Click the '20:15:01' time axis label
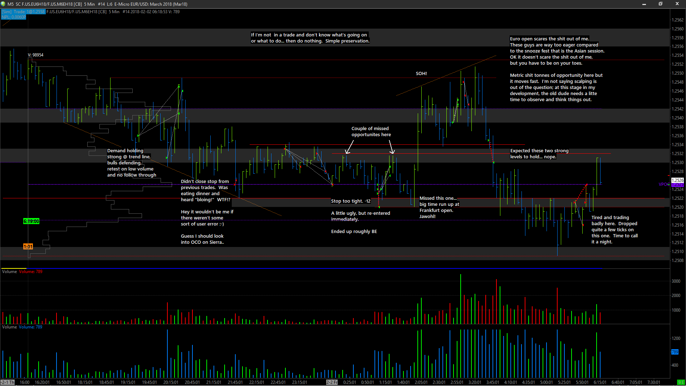The image size is (686, 386). click(x=171, y=382)
